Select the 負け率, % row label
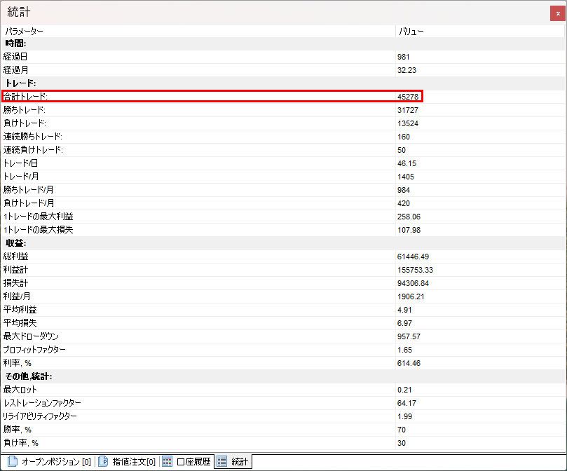 click(21, 443)
